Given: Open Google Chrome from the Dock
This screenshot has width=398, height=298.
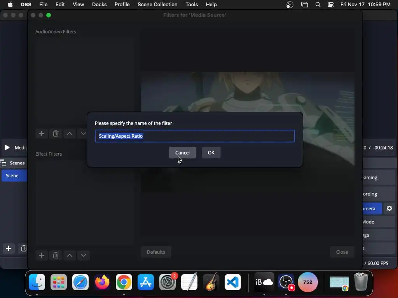Looking at the screenshot, I should click(x=124, y=282).
